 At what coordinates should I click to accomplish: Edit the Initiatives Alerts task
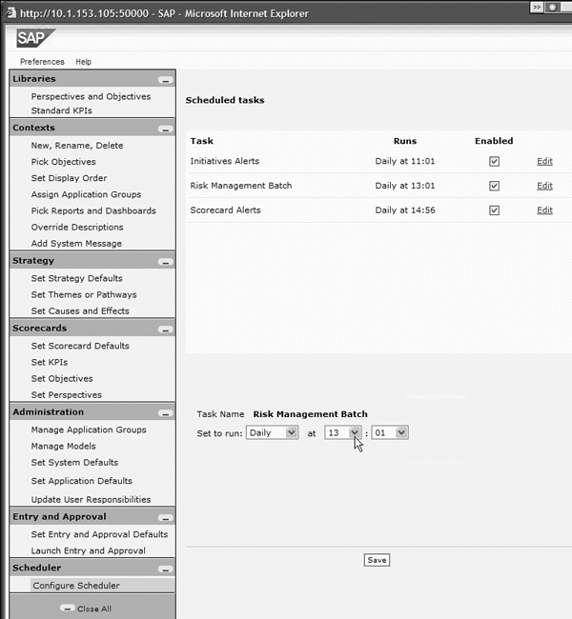[544, 161]
